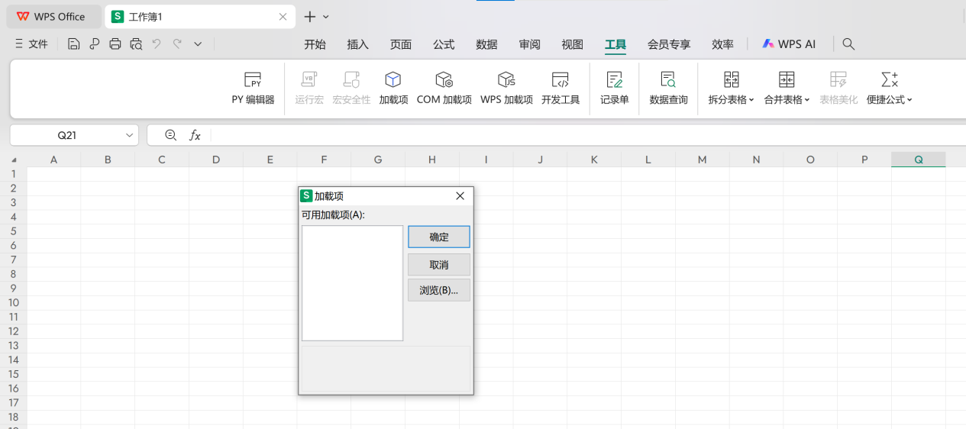Switch to the 视图 tab
966x429 pixels.
coord(572,44)
